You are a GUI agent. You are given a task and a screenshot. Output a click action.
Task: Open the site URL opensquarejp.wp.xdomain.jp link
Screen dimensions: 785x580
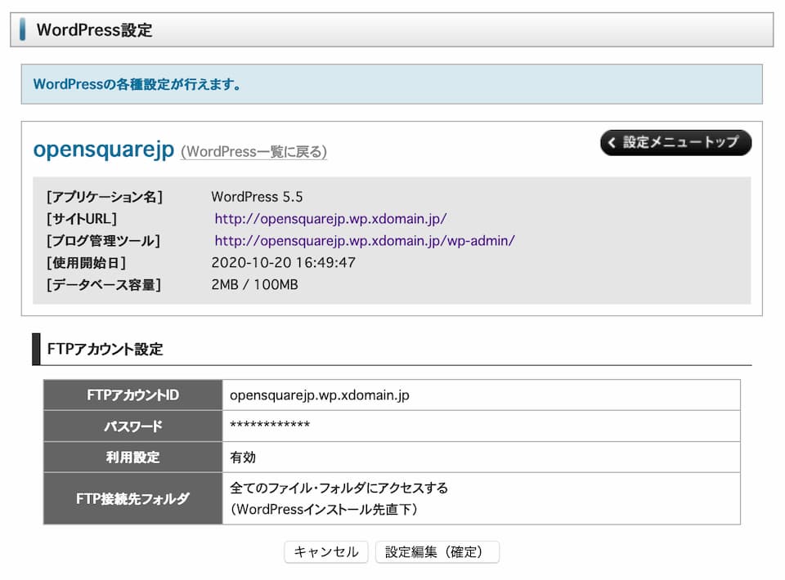(x=330, y=219)
